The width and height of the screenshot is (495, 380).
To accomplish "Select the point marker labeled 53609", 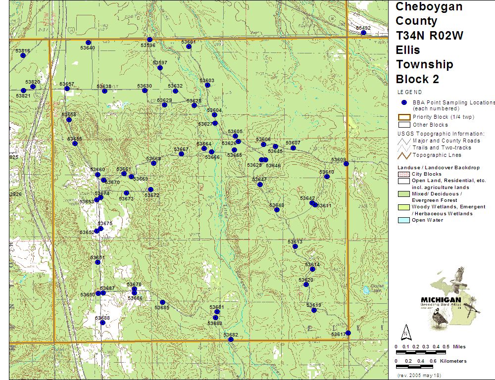I will click(346, 163).
